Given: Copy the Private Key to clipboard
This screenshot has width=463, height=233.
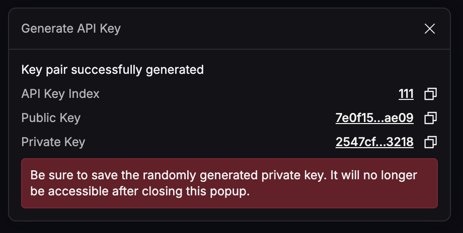Looking at the screenshot, I should tap(430, 142).
